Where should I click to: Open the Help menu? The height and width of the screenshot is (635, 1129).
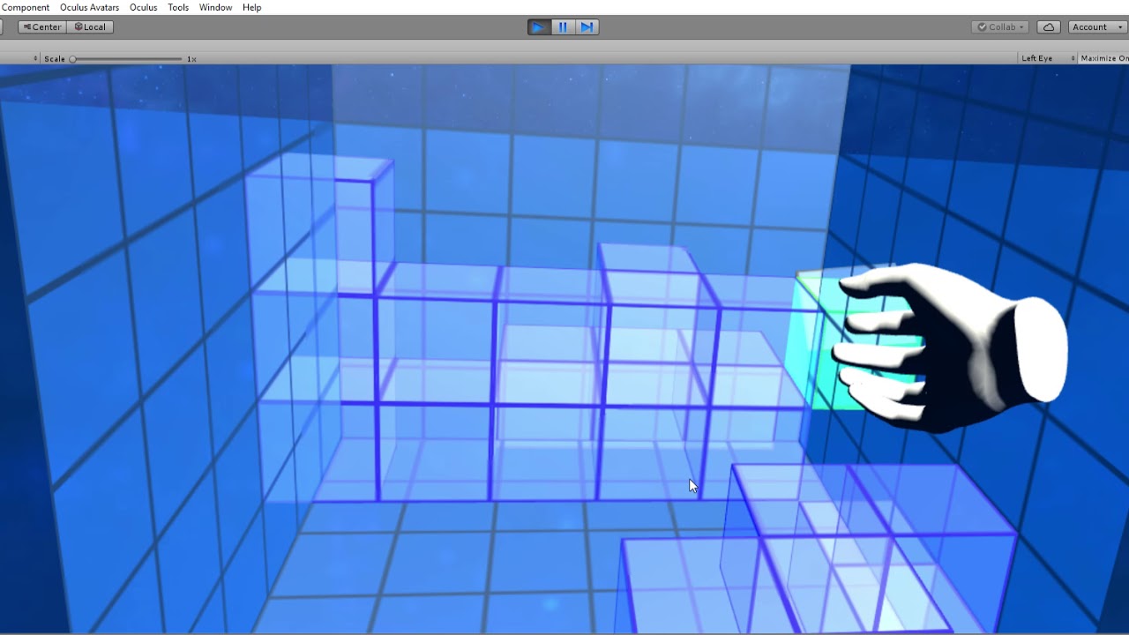pyautogui.click(x=251, y=7)
